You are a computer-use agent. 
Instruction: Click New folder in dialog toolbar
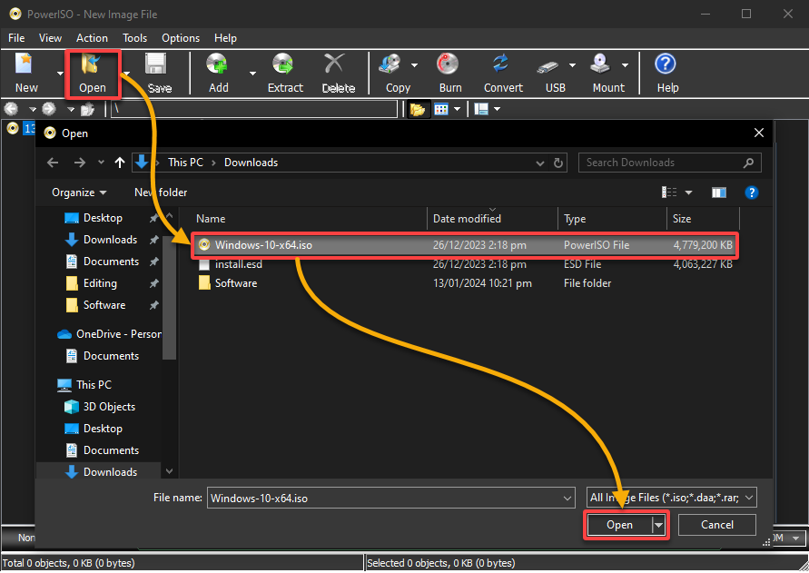[x=161, y=193]
